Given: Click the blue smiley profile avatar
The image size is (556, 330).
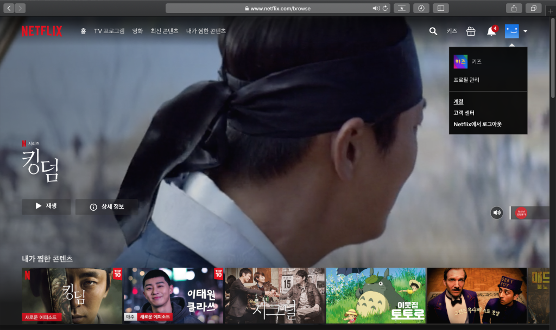Looking at the screenshot, I should tap(511, 31).
